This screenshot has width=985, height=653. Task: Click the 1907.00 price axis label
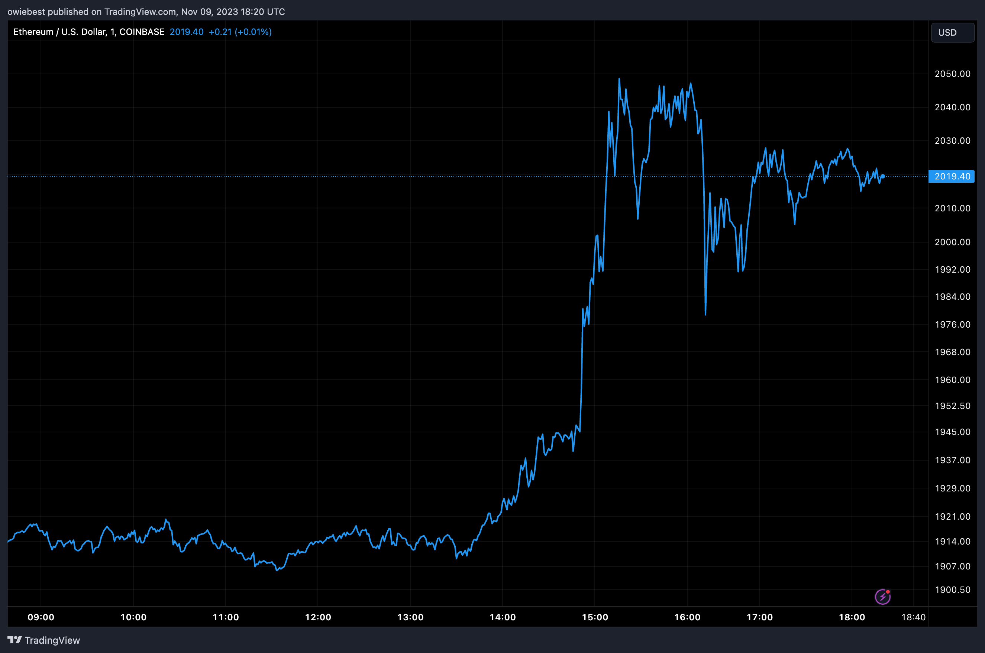click(953, 566)
